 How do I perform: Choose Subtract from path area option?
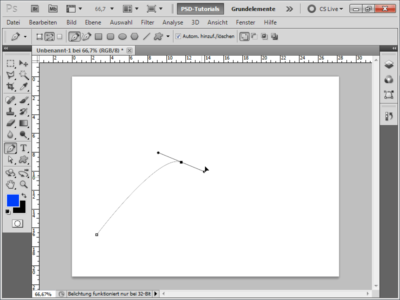pos(254,36)
